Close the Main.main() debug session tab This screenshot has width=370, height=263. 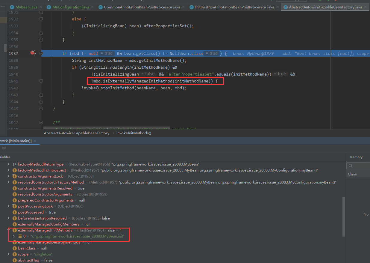pyautogui.click(x=35, y=141)
